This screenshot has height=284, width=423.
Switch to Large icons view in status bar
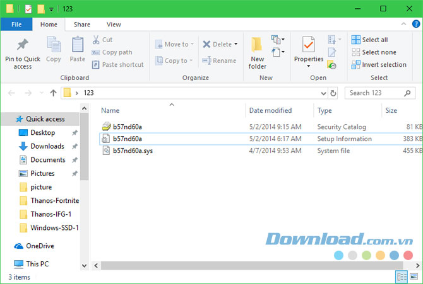tap(414, 276)
